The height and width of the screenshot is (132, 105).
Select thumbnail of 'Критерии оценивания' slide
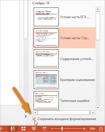pos(46,80)
